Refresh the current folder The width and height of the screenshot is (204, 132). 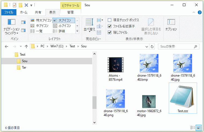[152, 47]
